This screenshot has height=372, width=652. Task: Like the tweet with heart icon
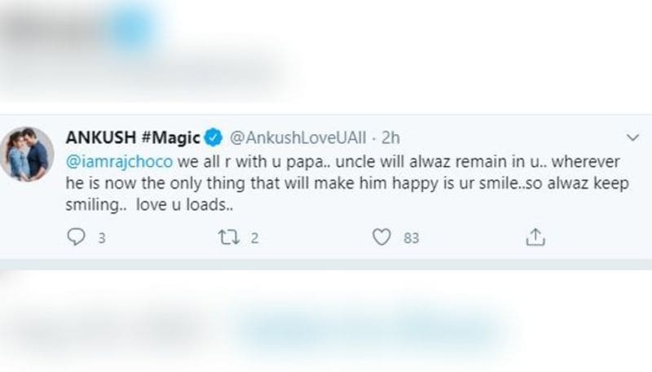pos(381,237)
